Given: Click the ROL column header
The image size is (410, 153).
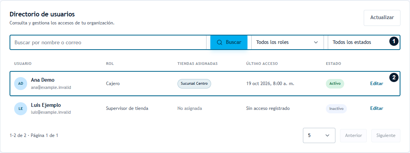Looking at the screenshot, I should 110,64.
